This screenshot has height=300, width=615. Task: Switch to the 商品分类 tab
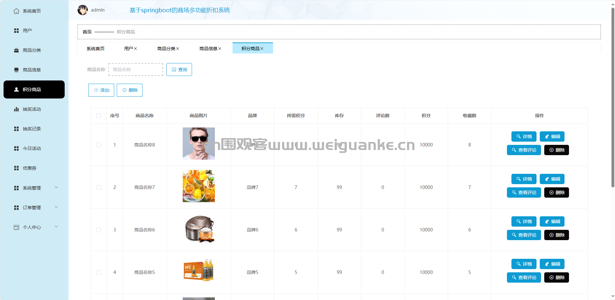[x=166, y=49]
